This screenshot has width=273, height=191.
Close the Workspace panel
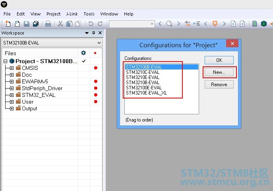pos(100,33)
